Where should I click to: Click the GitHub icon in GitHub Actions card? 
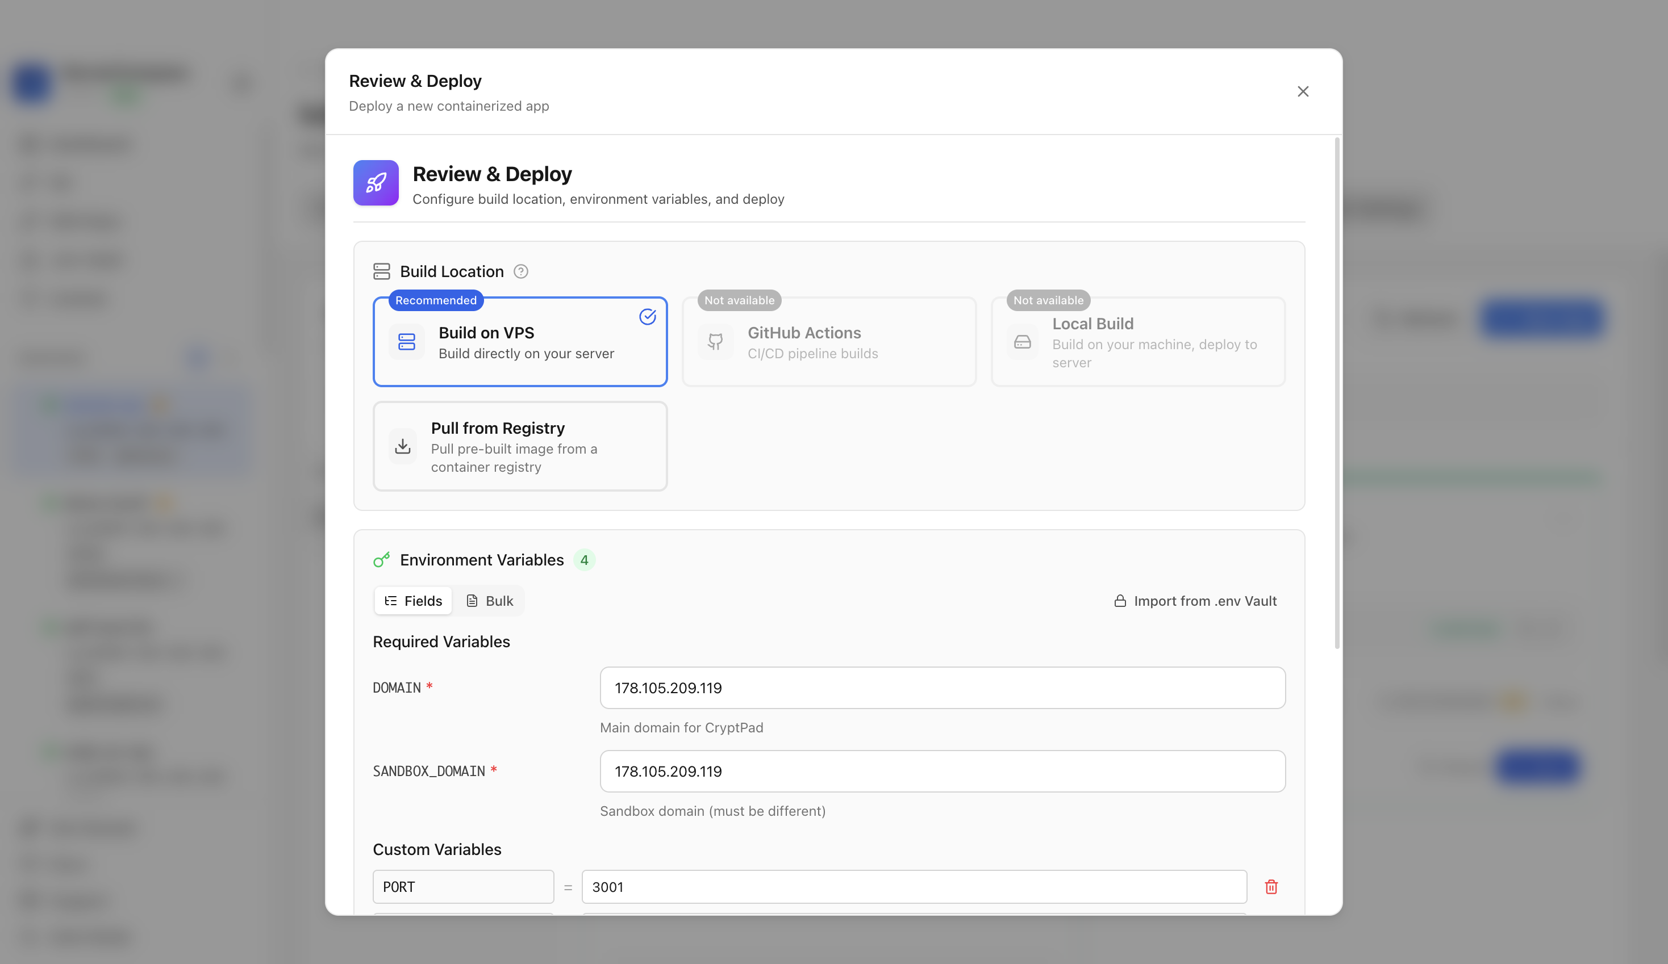point(715,342)
